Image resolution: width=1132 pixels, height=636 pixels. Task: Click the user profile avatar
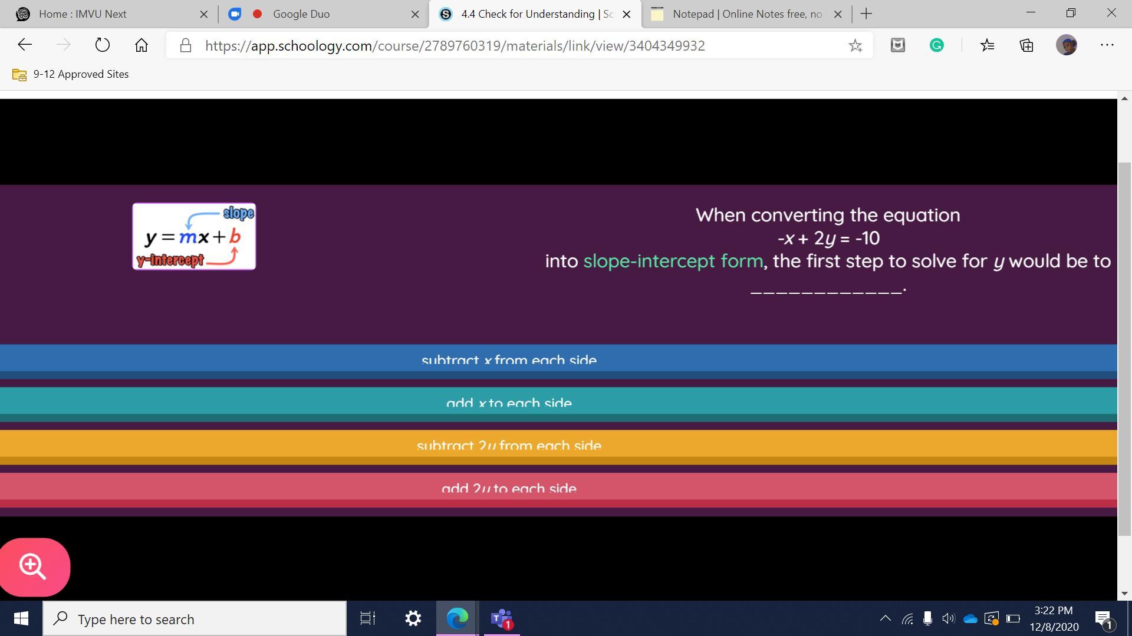point(1066,45)
